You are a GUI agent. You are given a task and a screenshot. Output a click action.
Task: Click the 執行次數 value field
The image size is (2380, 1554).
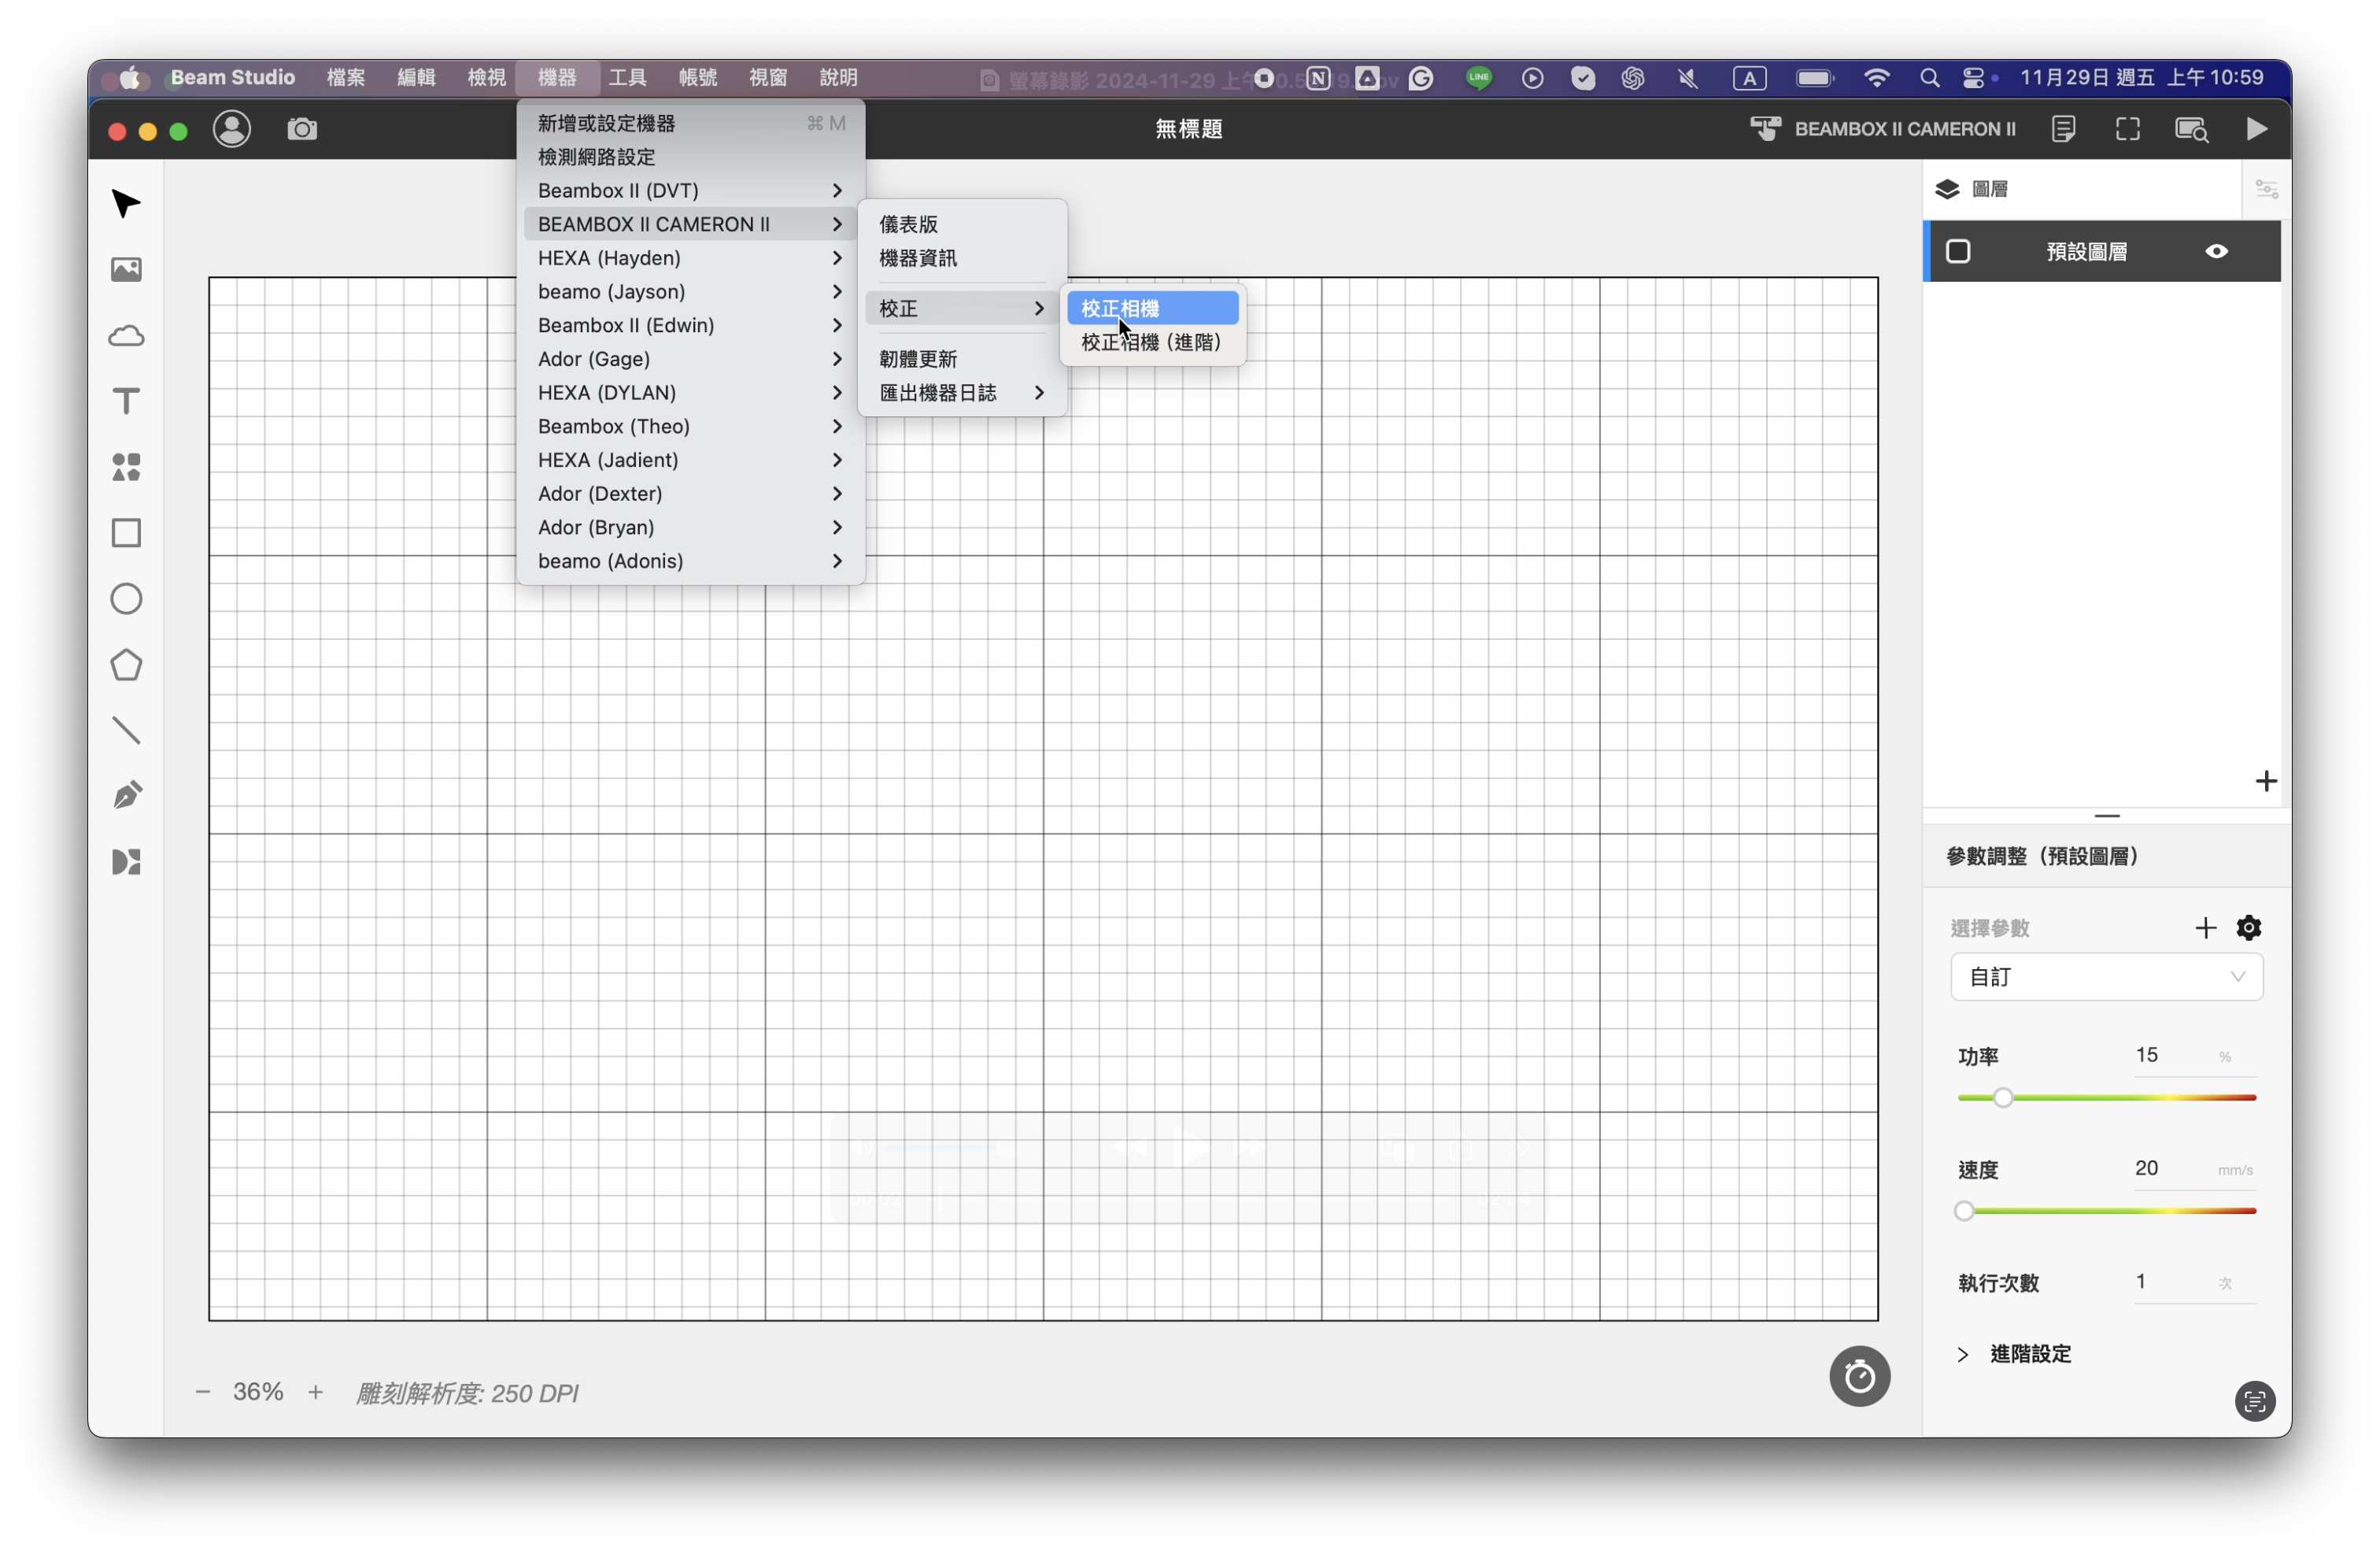point(2171,1281)
